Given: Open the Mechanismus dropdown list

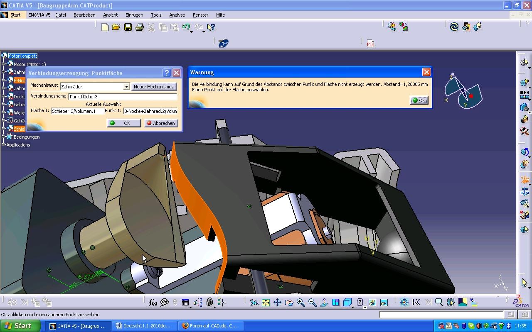Looking at the screenshot, I should pyautogui.click(x=126, y=87).
